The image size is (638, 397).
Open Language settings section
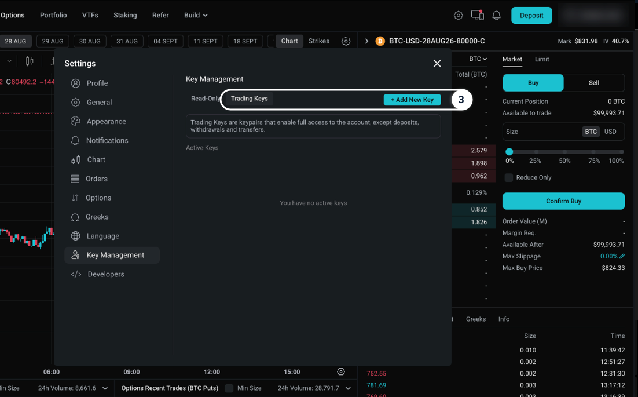point(112,236)
